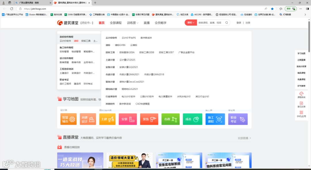Viewport: 311px width, 170px height.
Task: Click the read aloud icon in address bar
Action: pos(266,9)
